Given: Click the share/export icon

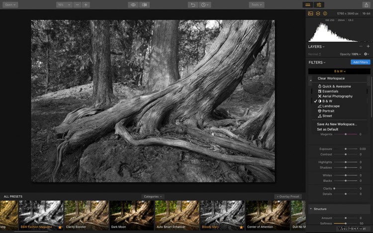Looking at the screenshot, I should [367, 5].
